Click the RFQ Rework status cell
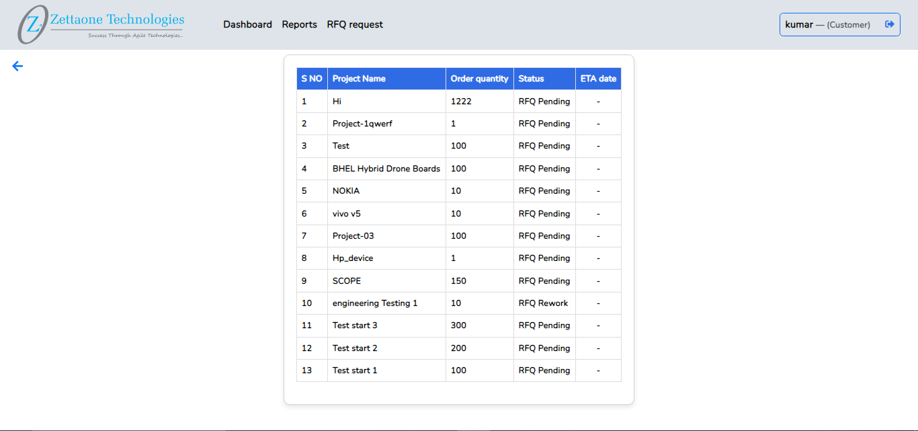This screenshot has height=431, width=918. pos(543,303)
